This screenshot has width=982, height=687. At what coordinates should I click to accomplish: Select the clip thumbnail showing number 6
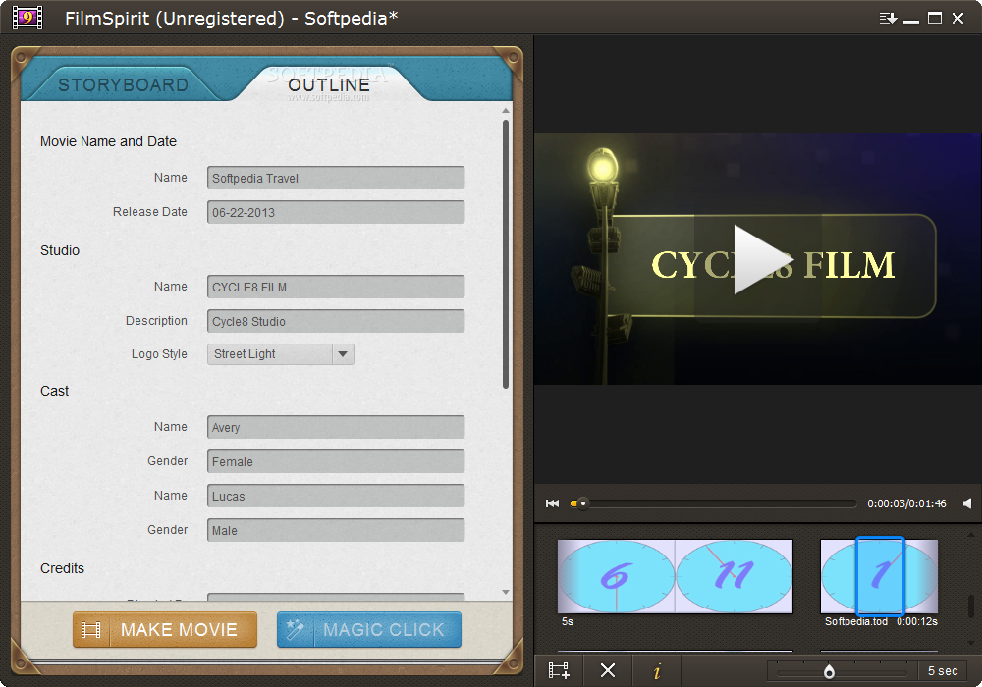pyautogui.click(x=617, y=576)
